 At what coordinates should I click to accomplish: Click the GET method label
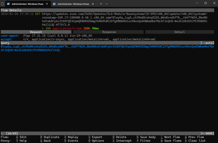pyautogui.click(x=38, y=14)
